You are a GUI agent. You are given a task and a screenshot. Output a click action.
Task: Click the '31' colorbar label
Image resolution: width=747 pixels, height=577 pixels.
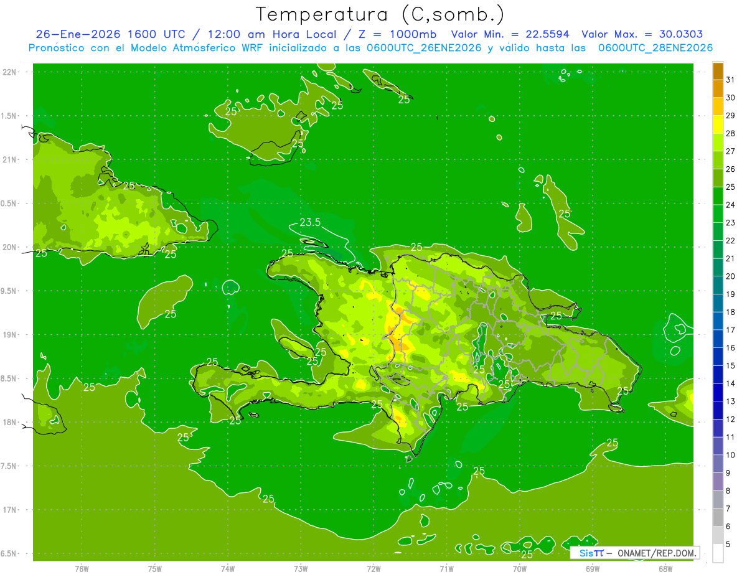(x=731, y=80)
